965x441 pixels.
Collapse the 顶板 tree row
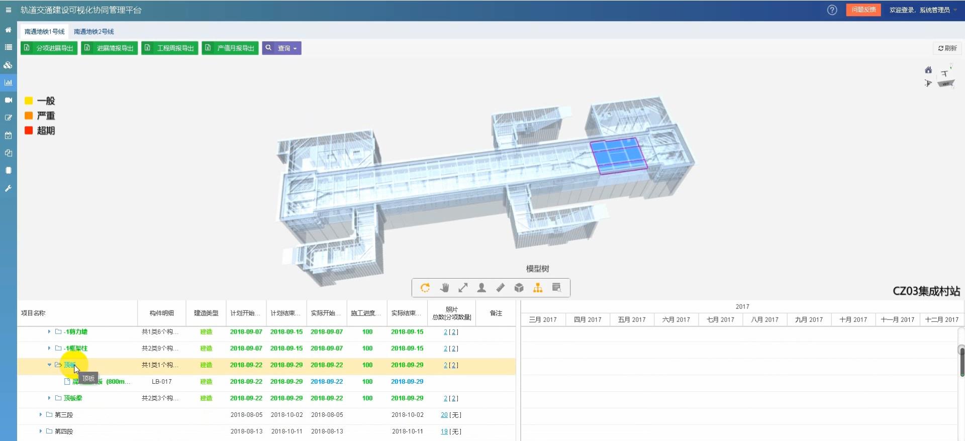49,365
